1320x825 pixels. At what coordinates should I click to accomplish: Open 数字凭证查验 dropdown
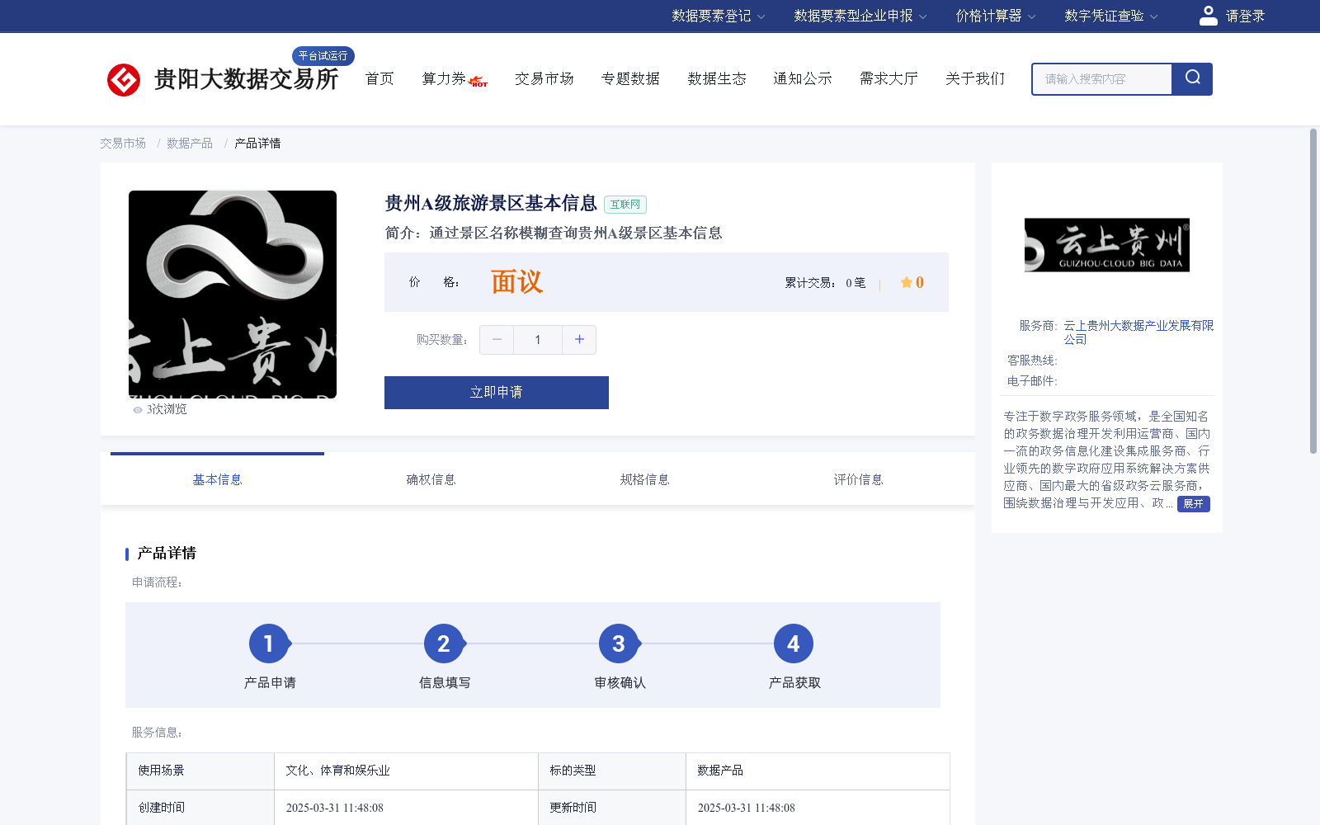point(1110,16)
